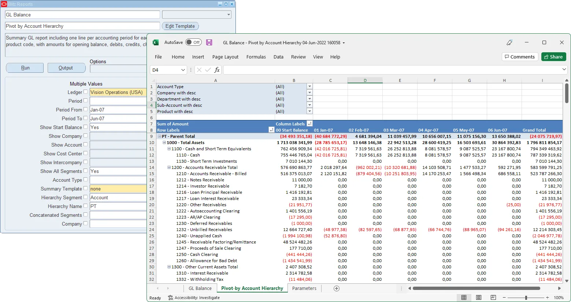
Task: Open the category dropdown beside GL Balance
Action: pyautogui.click(x=229, y=15)
